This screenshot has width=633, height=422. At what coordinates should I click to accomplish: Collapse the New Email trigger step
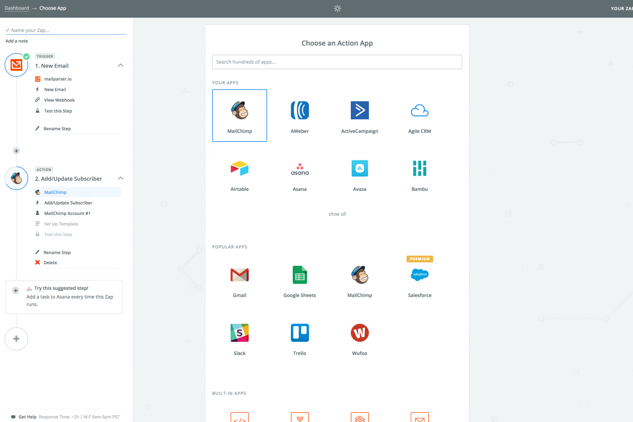(x=121, y=66)
